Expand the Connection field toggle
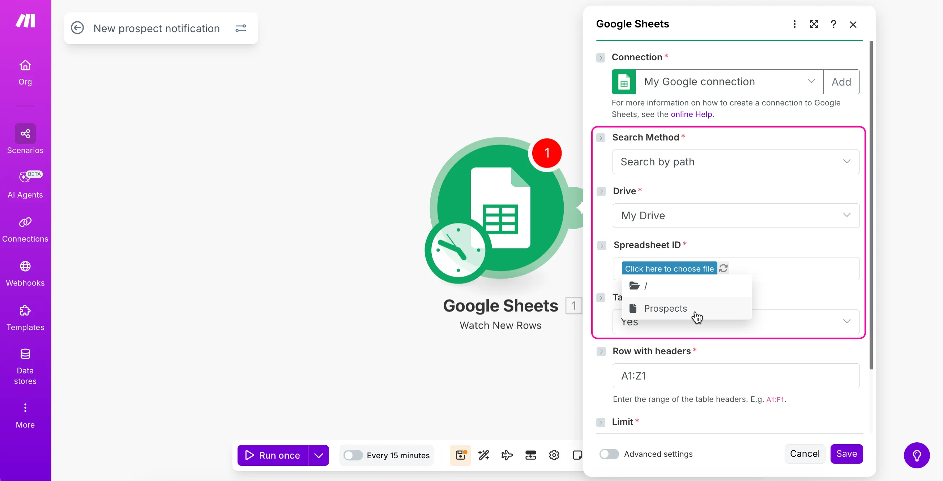The width and height of the screenshot is (943, 481). coord(601,58)
